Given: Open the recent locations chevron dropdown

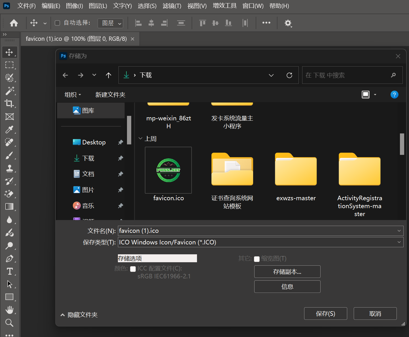Looking at the screenshot, I should coord(94,75).
